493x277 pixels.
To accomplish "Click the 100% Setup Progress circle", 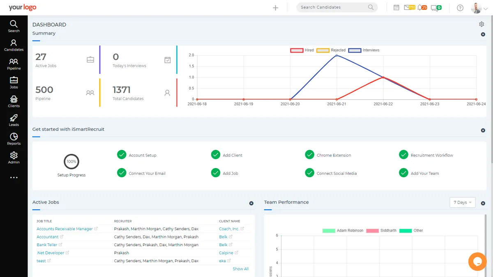I will pos(71,161).
